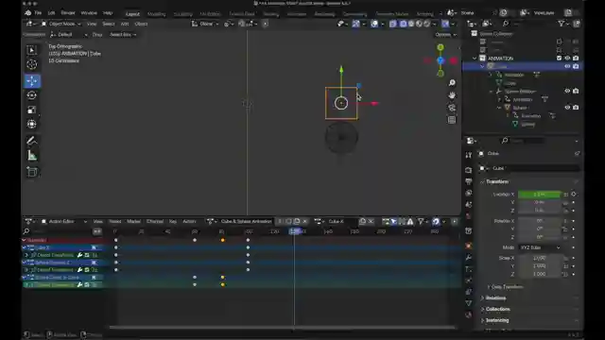Viewport: 605px width, 340px height.
Task: Toggle Only Show Selected in Action Editor header
Action: click(x=393, y=221)
